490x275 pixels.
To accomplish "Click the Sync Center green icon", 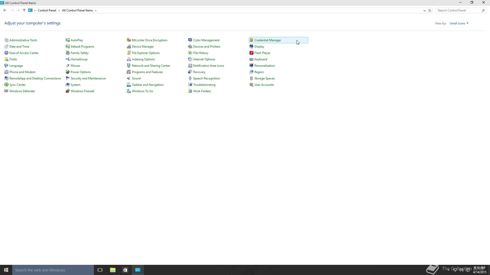I will (x=6, y=85).
